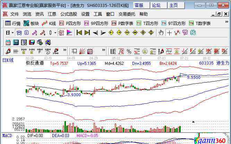Switch to the K线 candlestick chart
Viewport: 231px width, 144px height.
point(49,23)
